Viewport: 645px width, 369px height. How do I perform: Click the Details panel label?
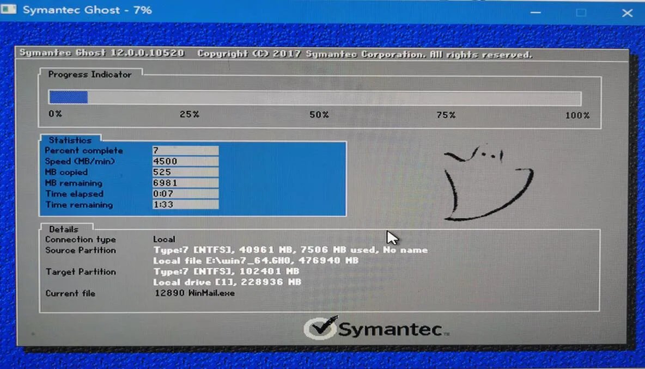click(x=63, y=229)
